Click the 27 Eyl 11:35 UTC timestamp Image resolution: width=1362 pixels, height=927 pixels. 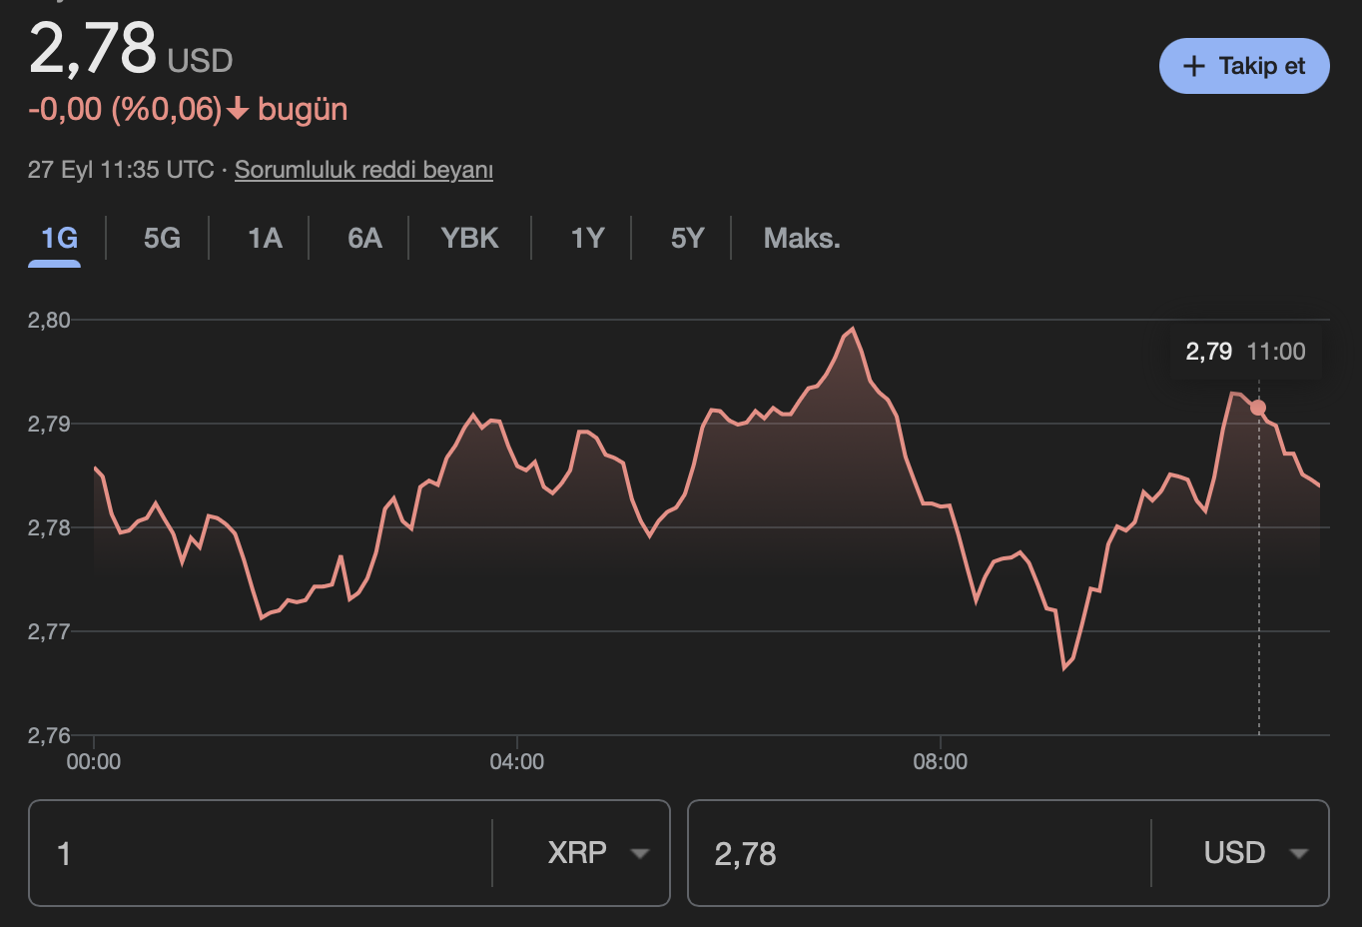pyautogui.click(x=121, y=170)
